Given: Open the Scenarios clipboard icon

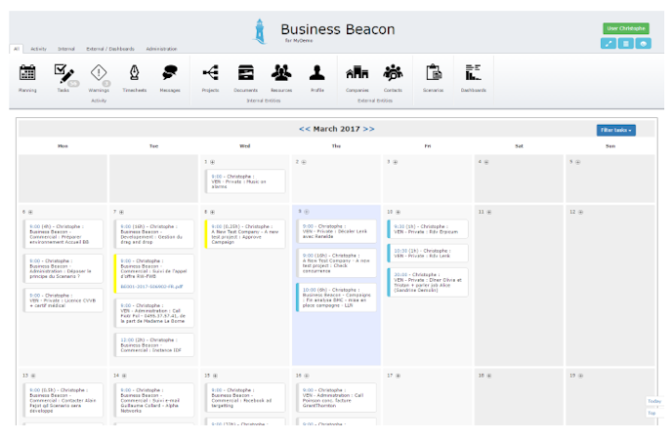Looking at the screenshot, I should pyautogui.click(x=432, y=72).
